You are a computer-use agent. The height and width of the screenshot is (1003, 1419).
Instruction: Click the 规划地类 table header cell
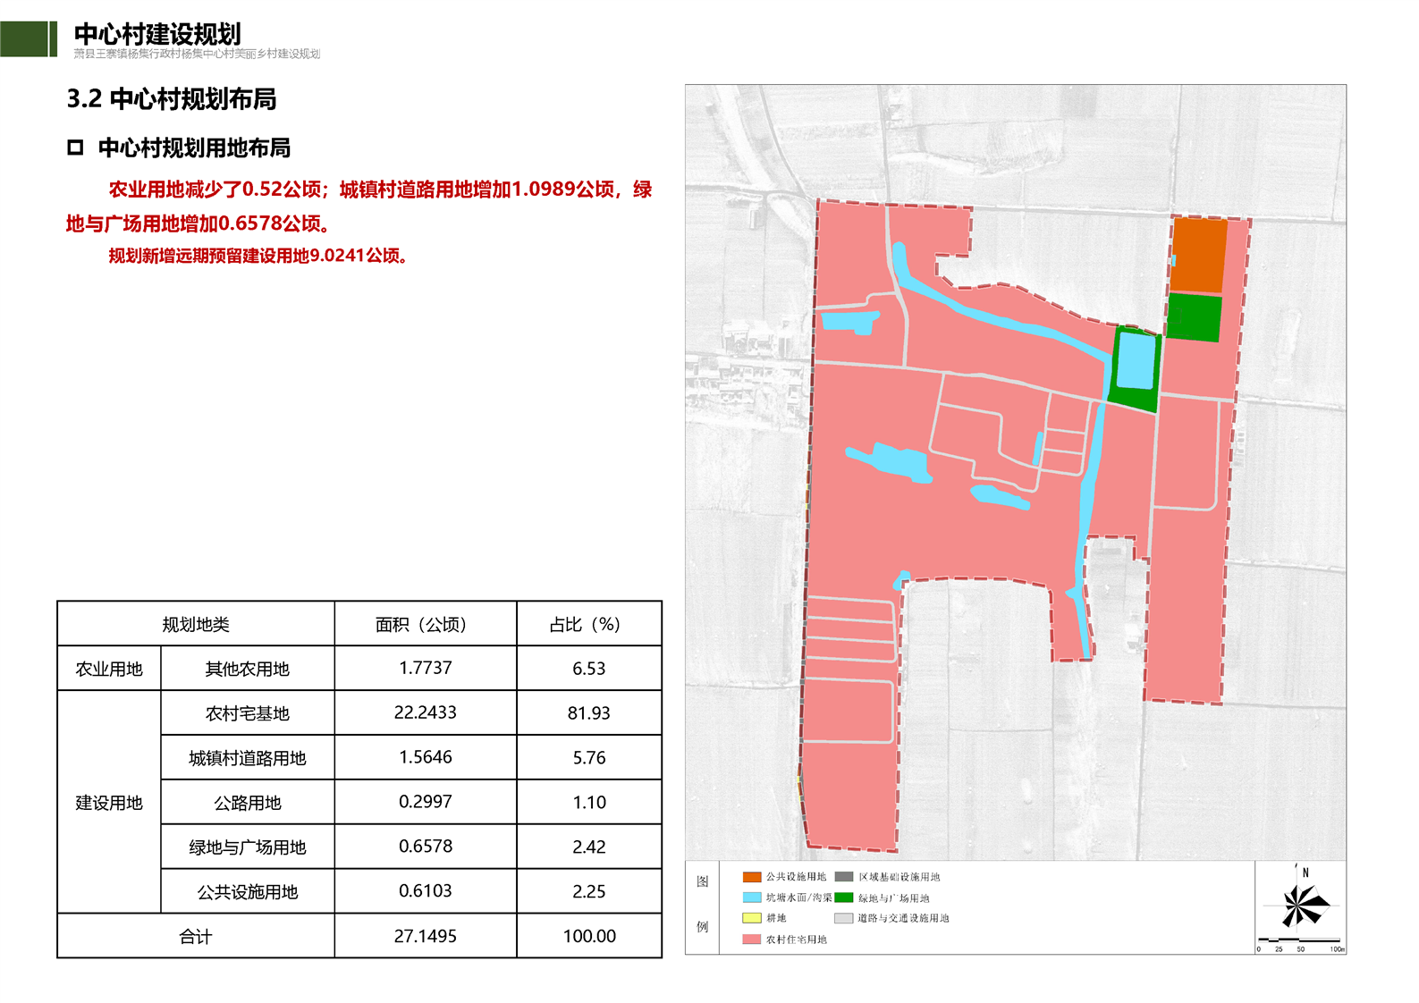[x=196, y=624]
